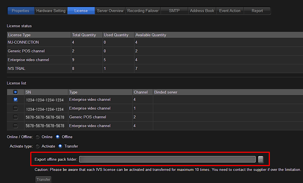Open the Properties tab

21,11
